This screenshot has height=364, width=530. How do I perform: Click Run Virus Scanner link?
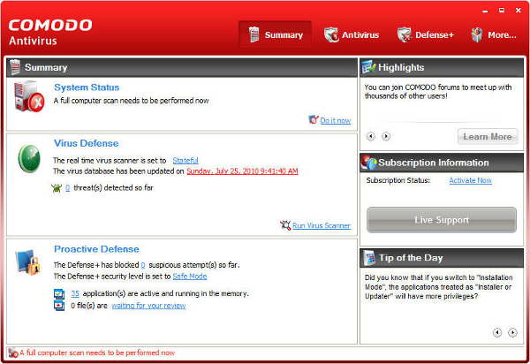tap(322, 225)
